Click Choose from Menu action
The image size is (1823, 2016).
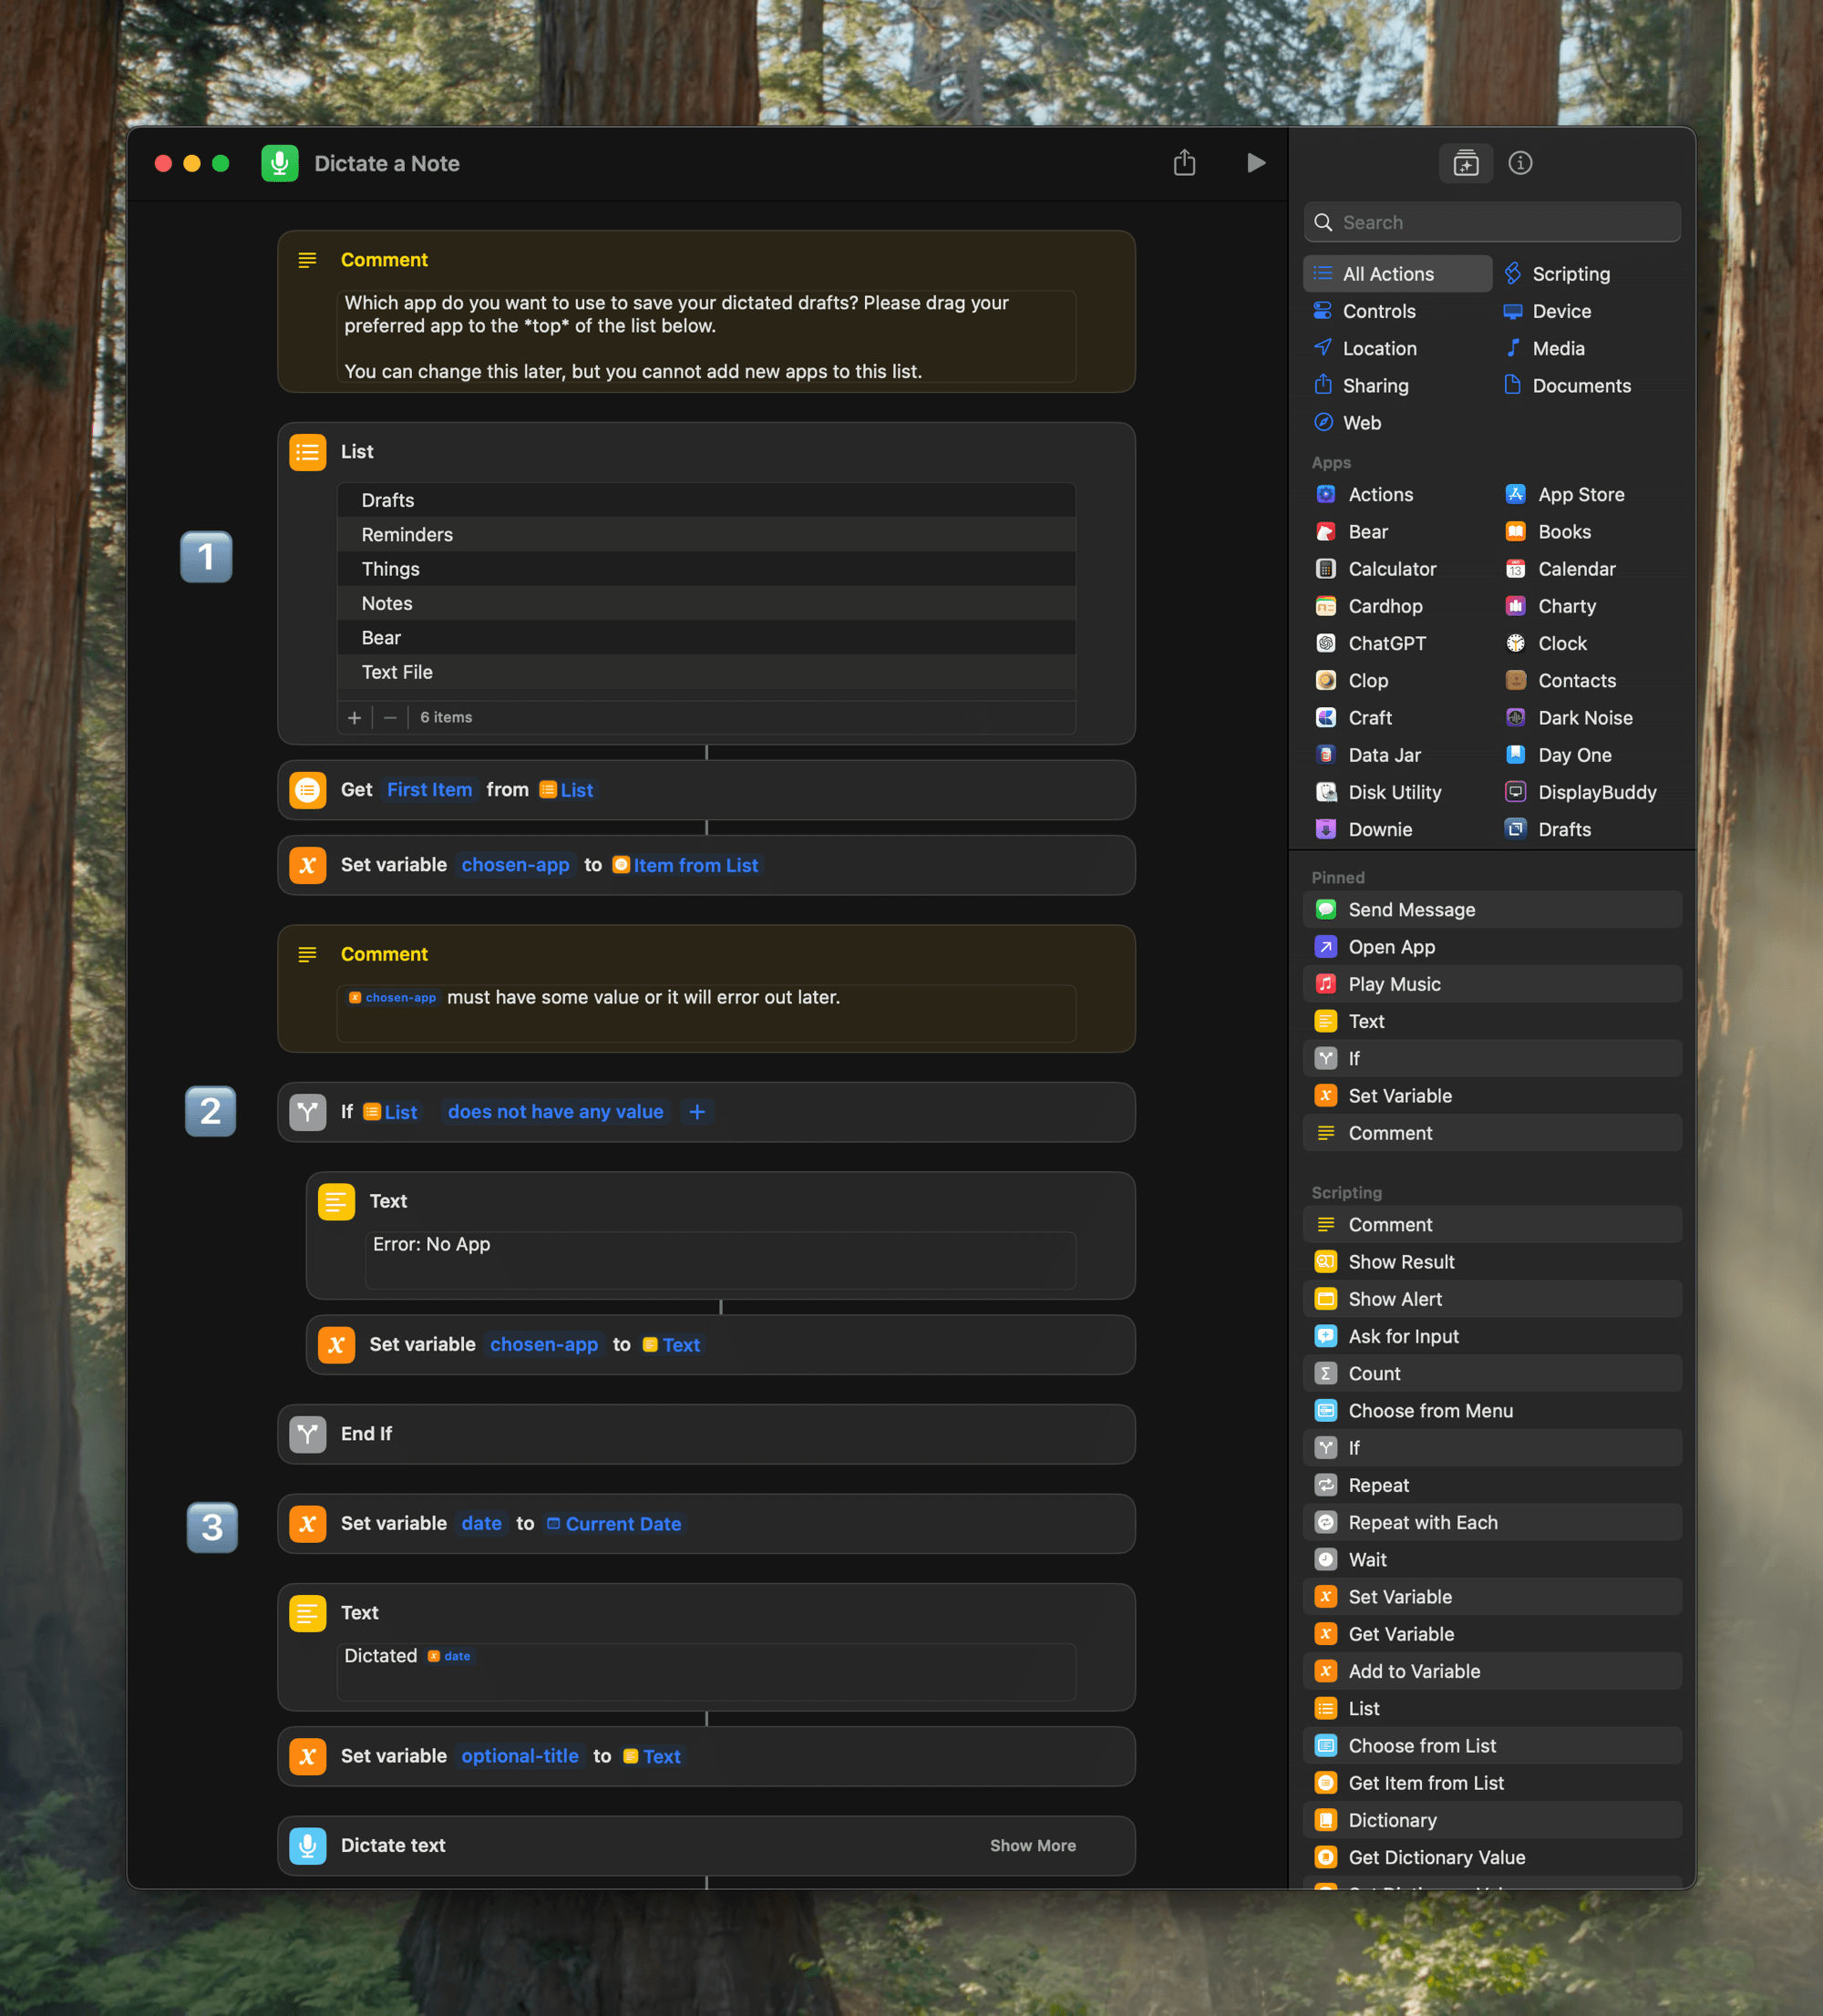coord(1492,1410)
